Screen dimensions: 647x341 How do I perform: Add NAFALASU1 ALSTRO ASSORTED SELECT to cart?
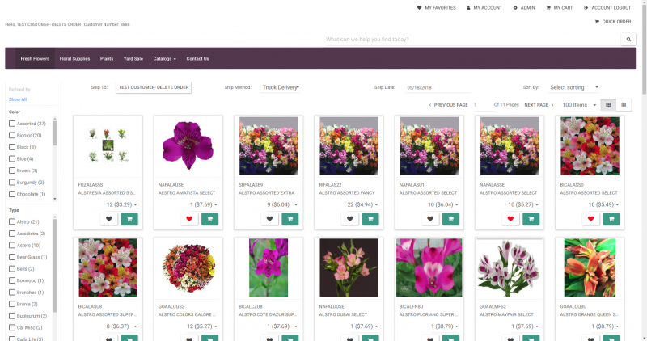click(450, 219)
